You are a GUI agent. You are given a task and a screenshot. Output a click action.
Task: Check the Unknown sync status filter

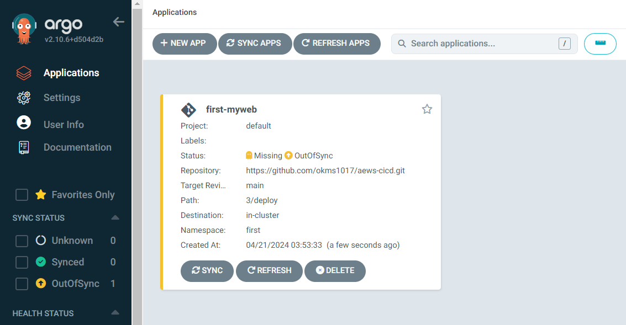(x=22, y=241)
